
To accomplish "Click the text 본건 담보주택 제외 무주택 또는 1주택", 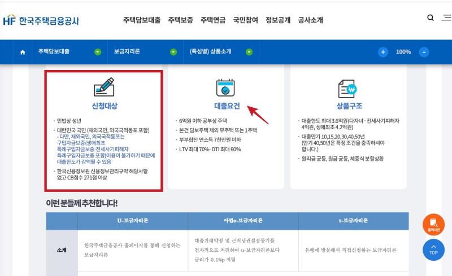I will click(218, 130).
